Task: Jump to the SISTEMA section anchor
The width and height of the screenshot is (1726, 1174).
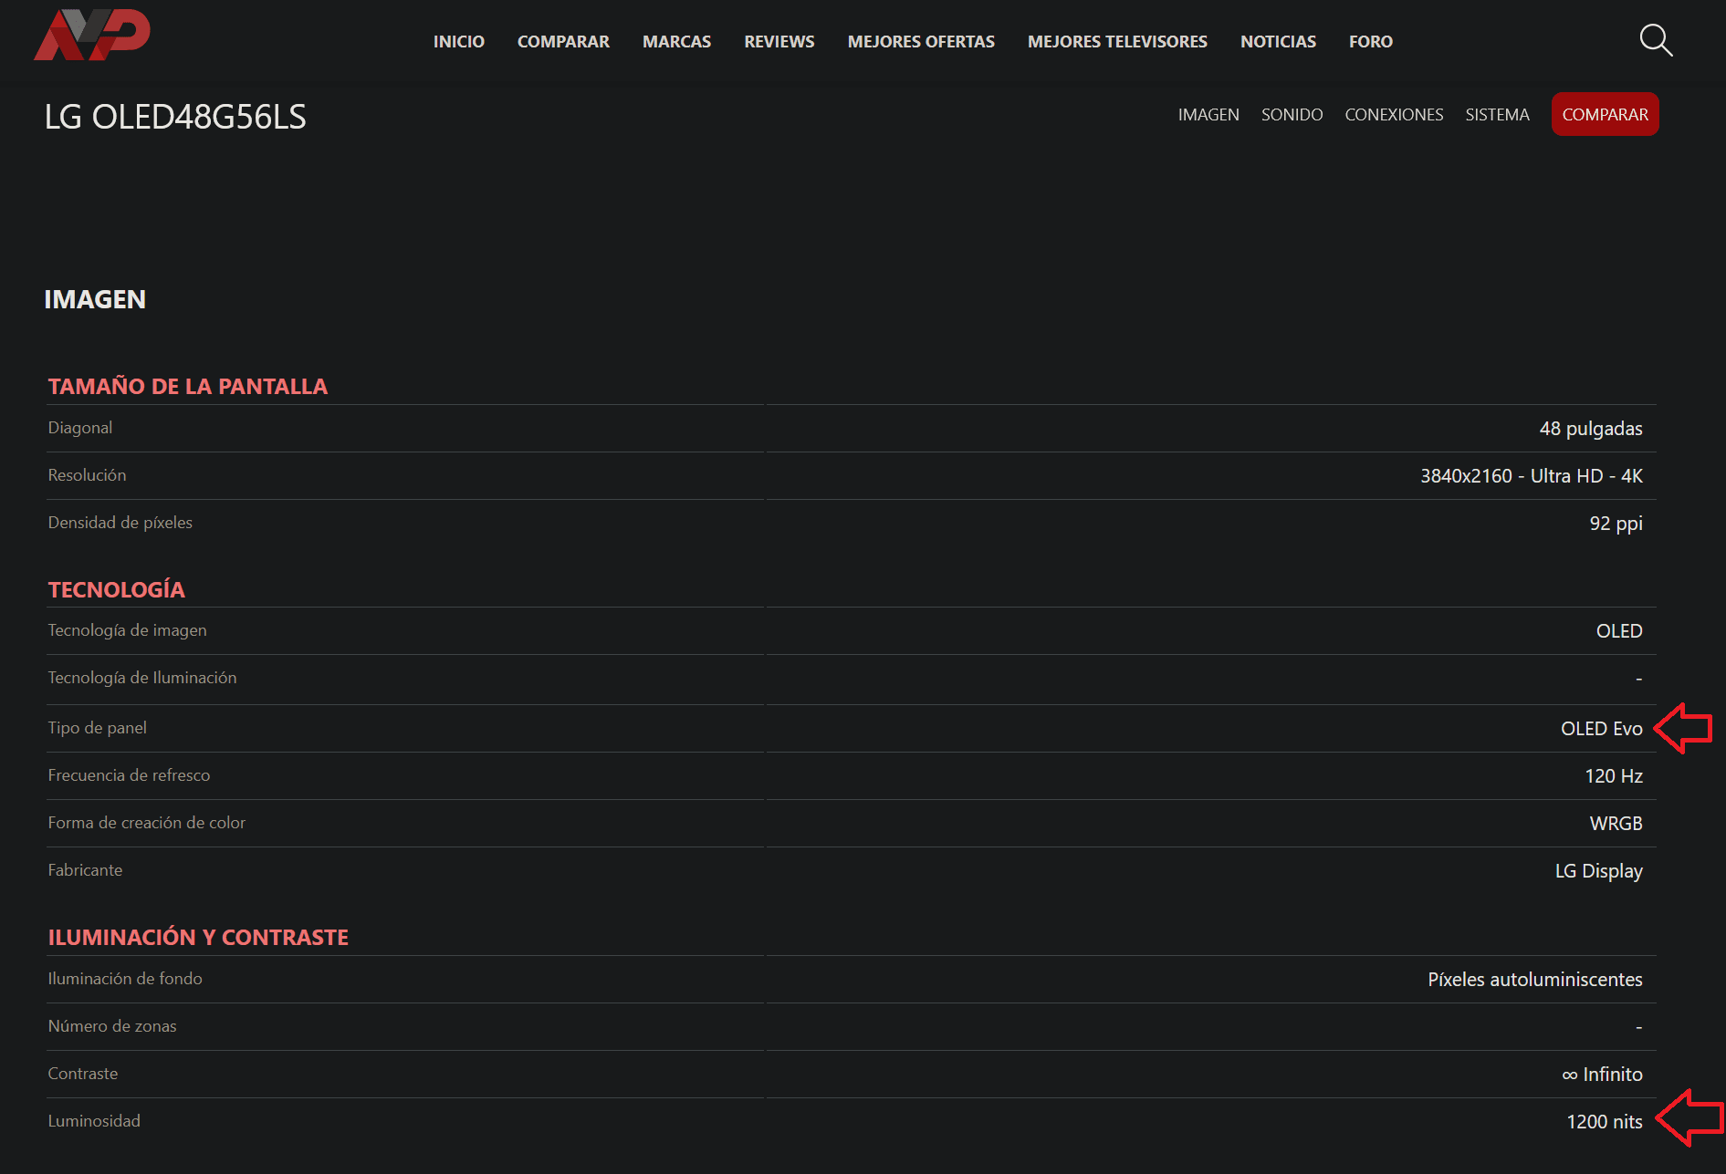Action: tap(1497, 115)
